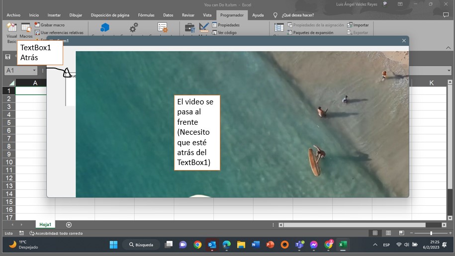Viewport: 455px width, 256px height.
Task: Click the Save icon in quick access toolbar
Action: [8, 57]
